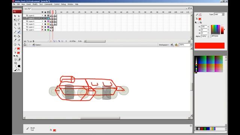Select Layer 5 in timeline

tap(31, 18)
